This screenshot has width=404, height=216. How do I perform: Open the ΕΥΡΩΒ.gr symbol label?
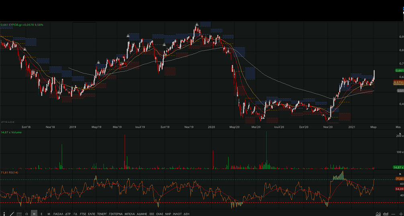click(x=14, y=25)
